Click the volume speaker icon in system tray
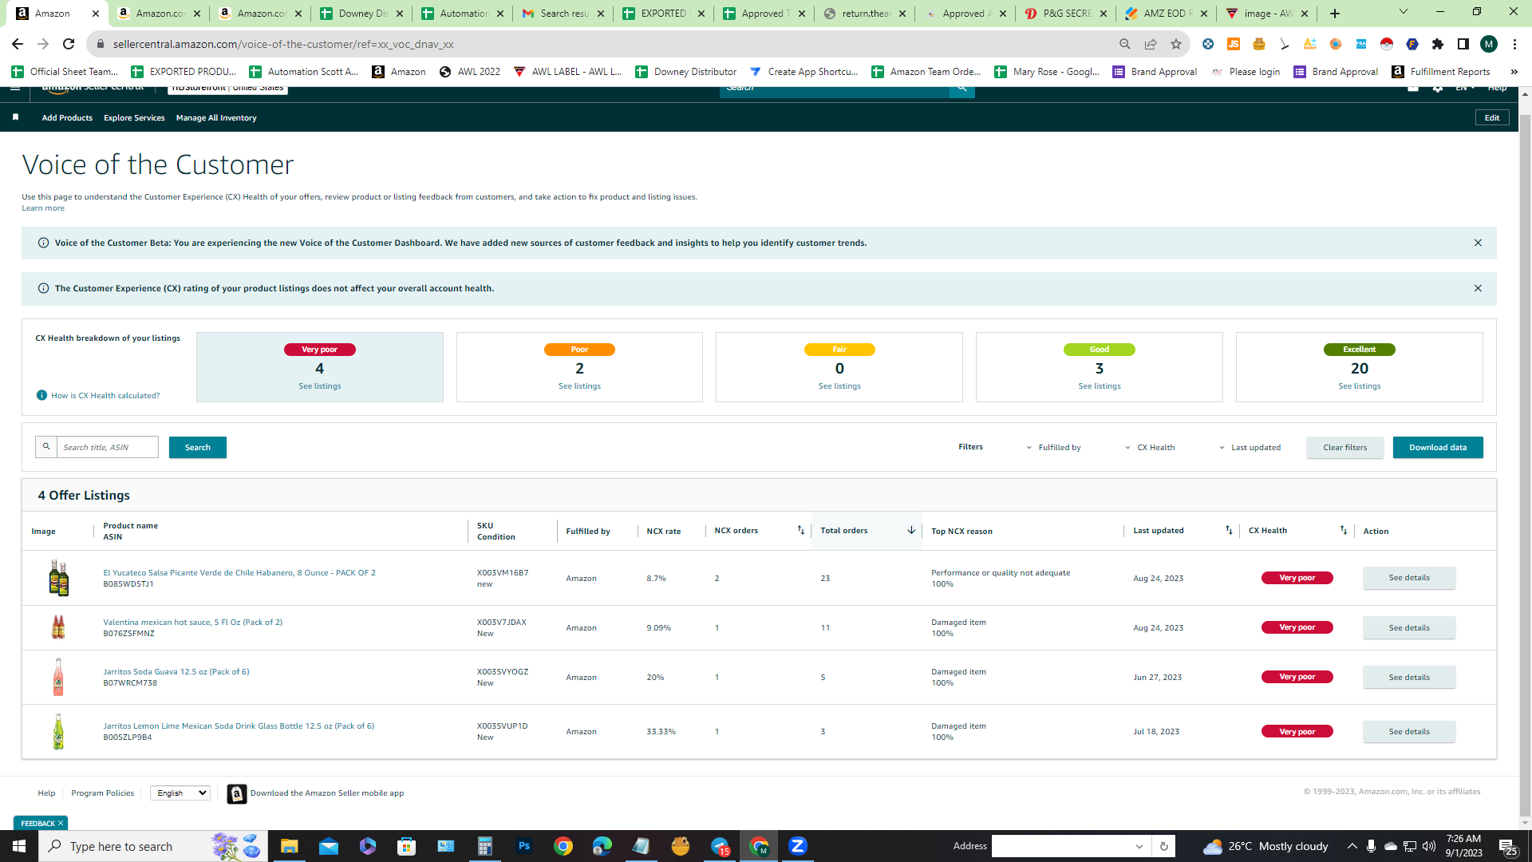This screenshot has height=862, width=1532. point(1429,846)
